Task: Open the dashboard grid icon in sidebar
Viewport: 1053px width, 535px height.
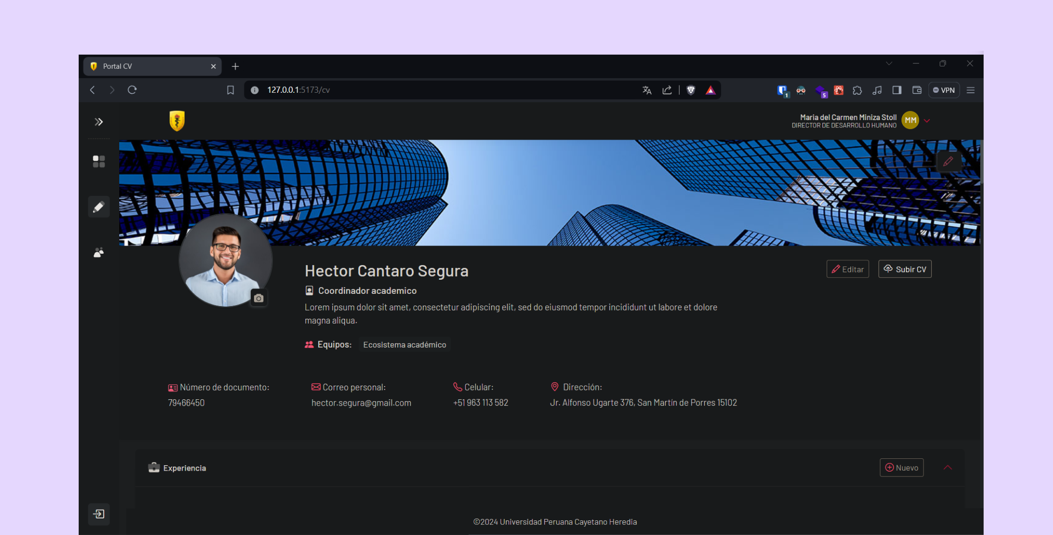Action: click(99, 162)
